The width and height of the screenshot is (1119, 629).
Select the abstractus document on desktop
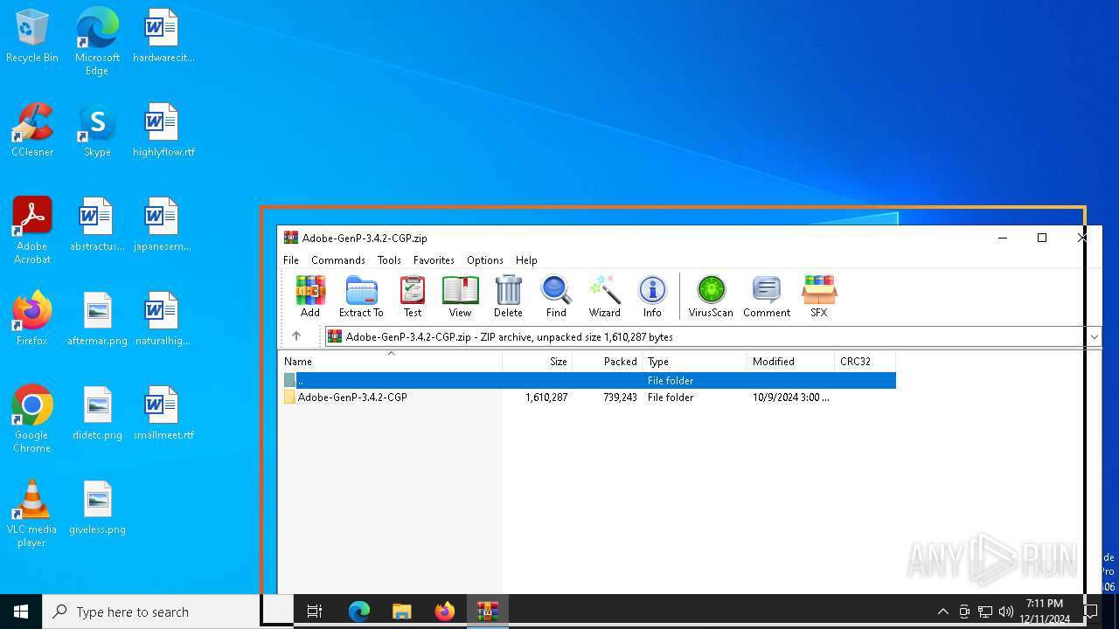click(x=97, y=225)
